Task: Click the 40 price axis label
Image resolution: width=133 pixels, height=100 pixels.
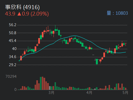Action: (14, 49)
